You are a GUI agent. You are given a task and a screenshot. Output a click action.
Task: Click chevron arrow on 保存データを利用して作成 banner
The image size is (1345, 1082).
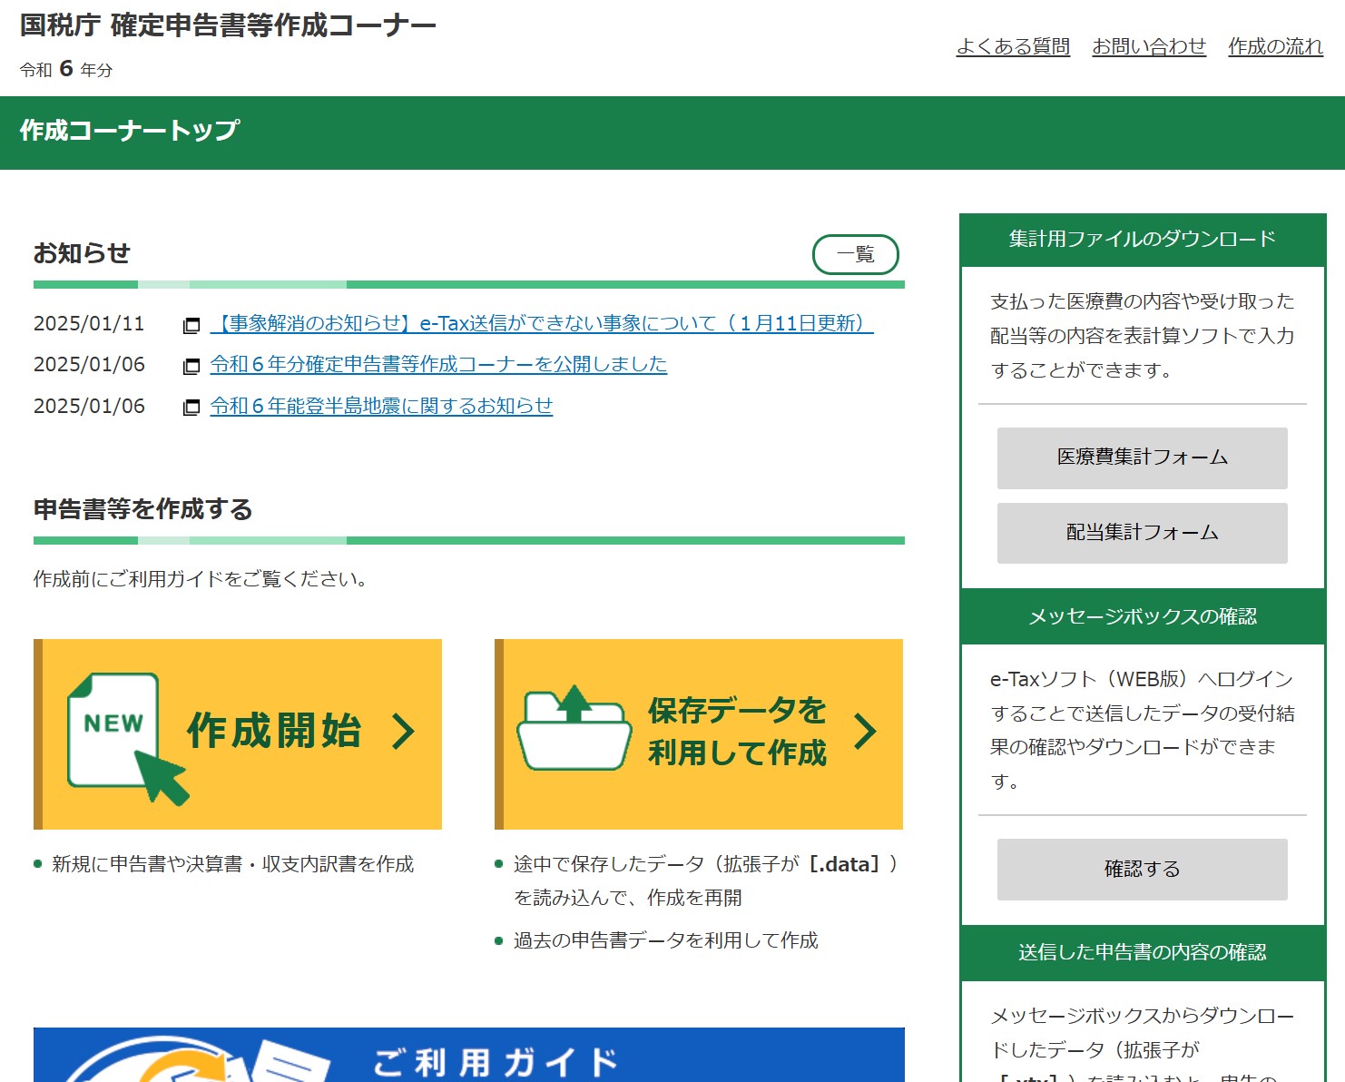[x=865, y=732]
